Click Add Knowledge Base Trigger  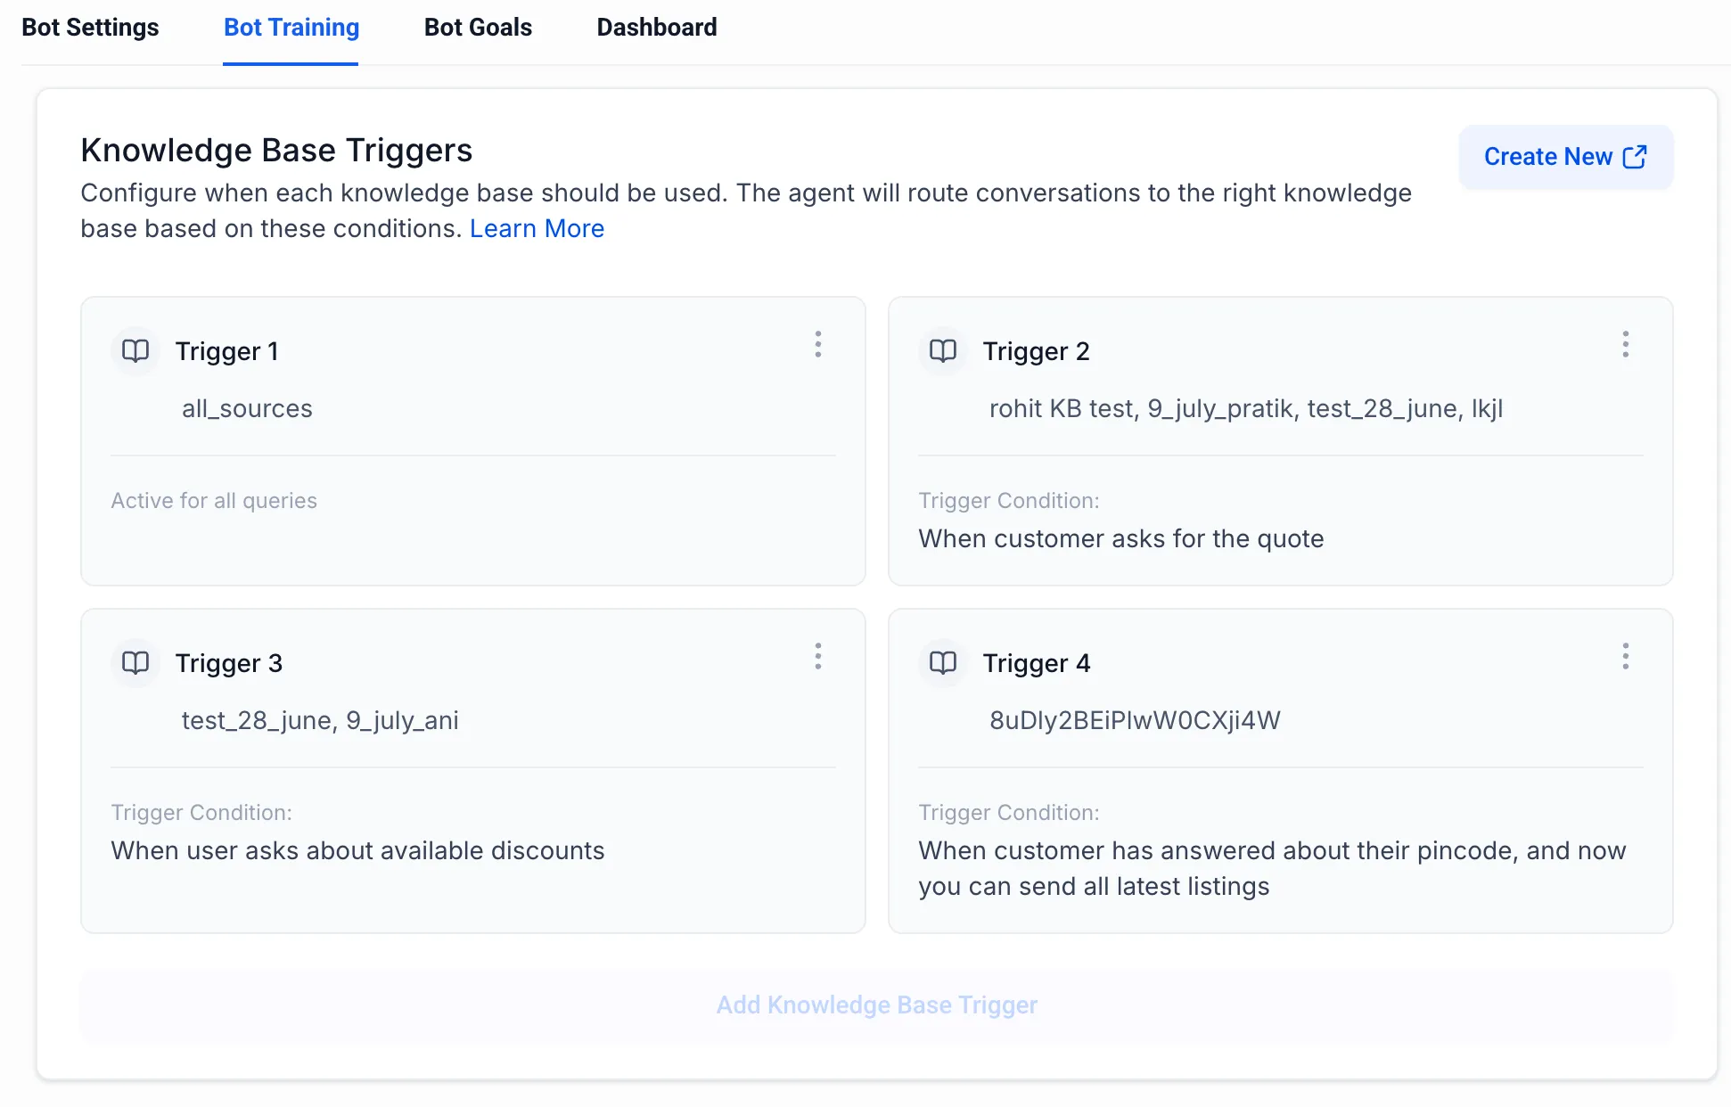pos(876,1004)
